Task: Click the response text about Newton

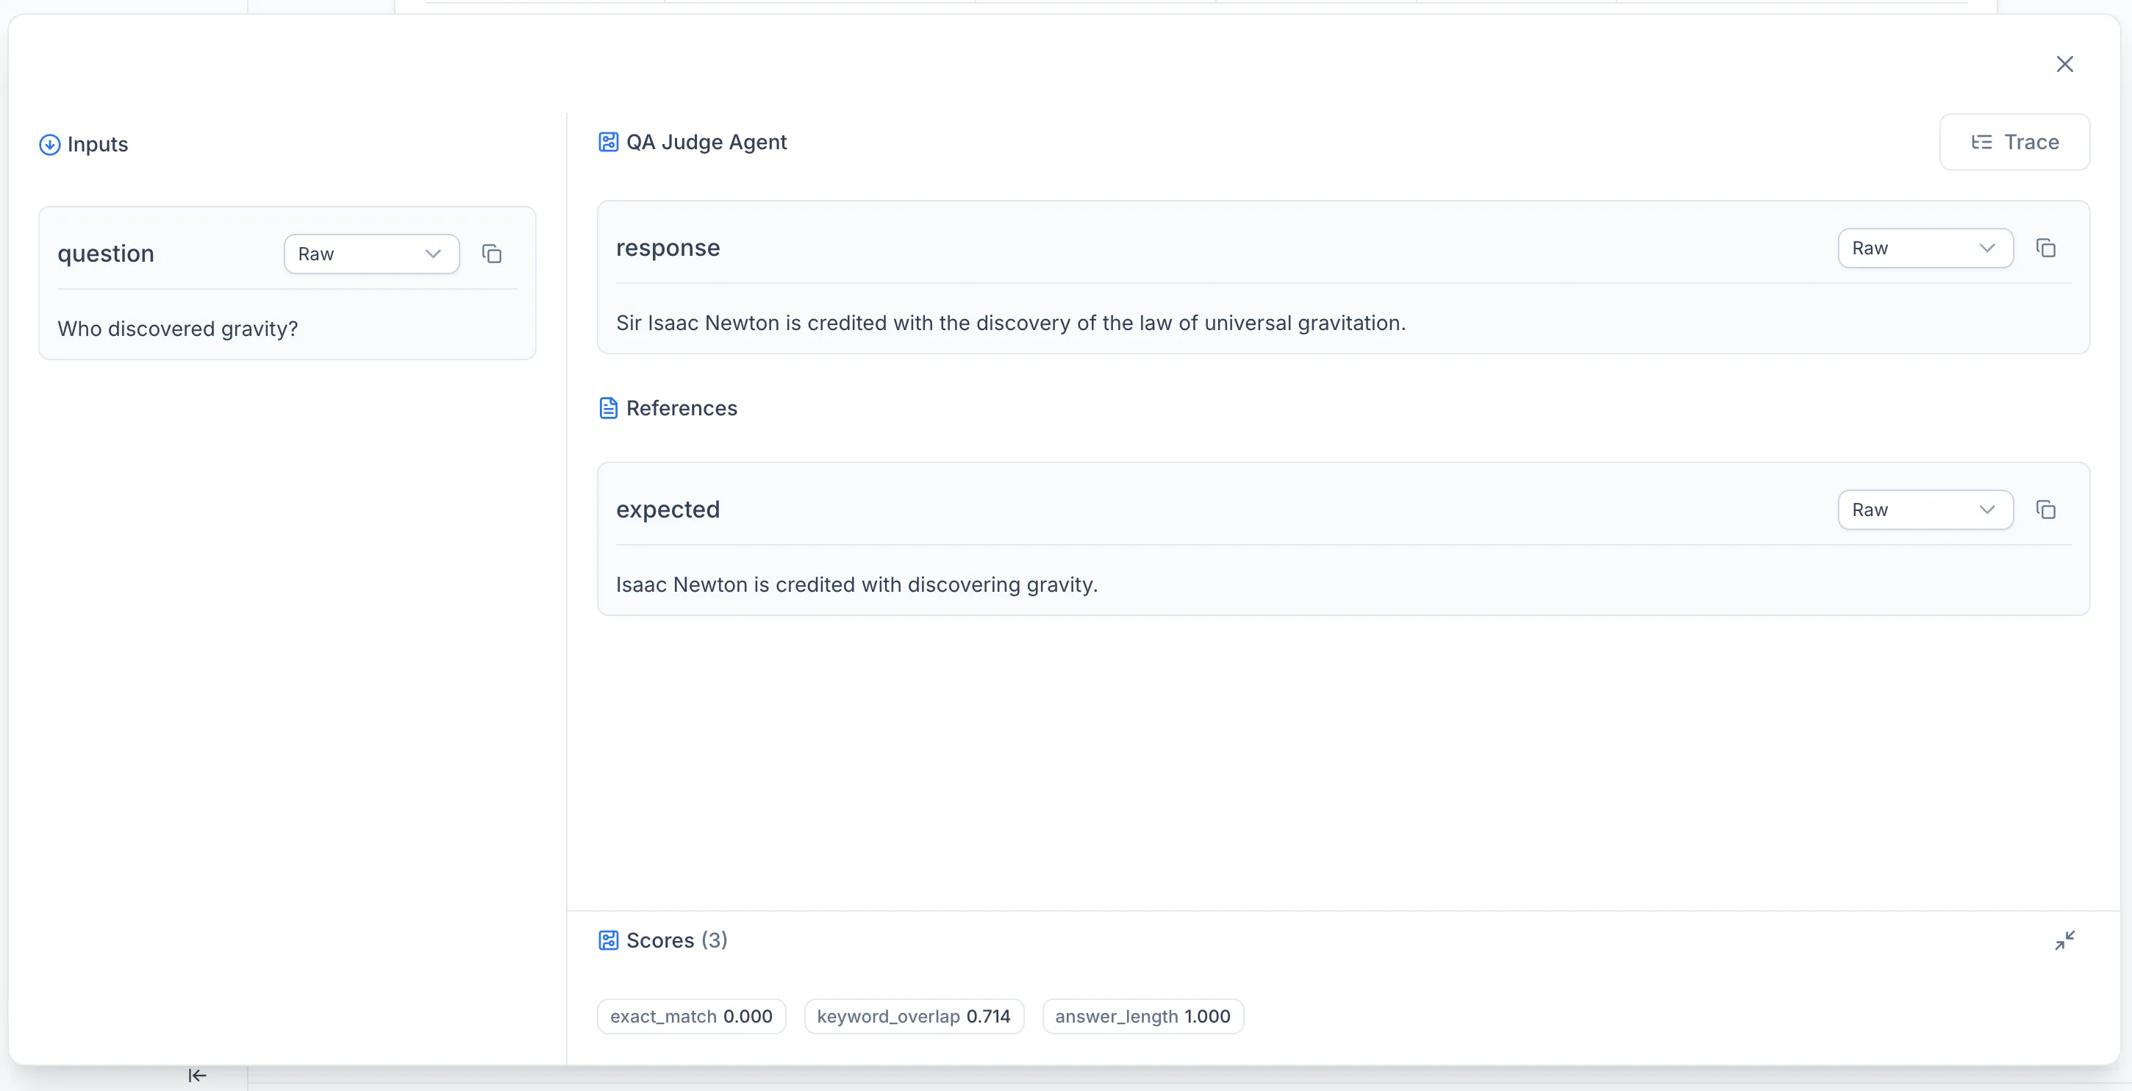Action: click(1011, 323)
